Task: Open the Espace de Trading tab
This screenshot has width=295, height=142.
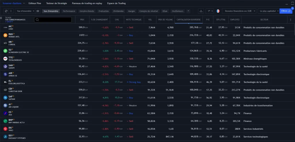Action: click(116, 3)
